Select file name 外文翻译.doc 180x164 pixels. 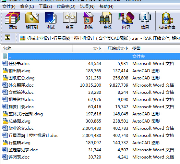(21, 85)
